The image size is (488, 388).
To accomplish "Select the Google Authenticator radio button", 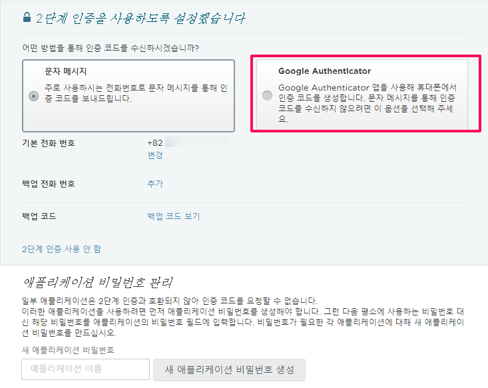I will coord(267,95).
